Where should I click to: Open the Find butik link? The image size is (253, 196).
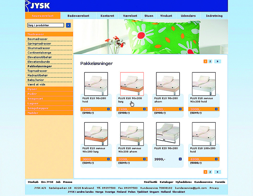coord(151,182)
